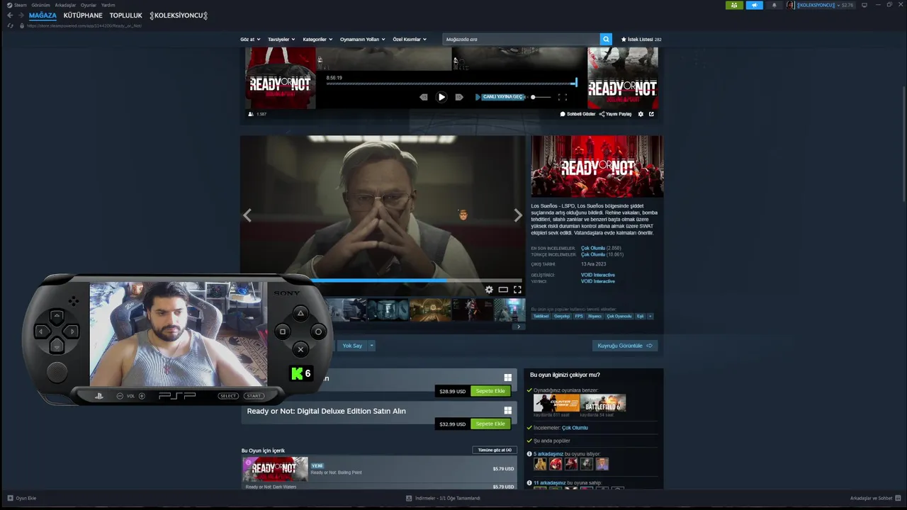Open broadcast settings gear icon
Screen dimensions: 907x510
click(641, 114)
